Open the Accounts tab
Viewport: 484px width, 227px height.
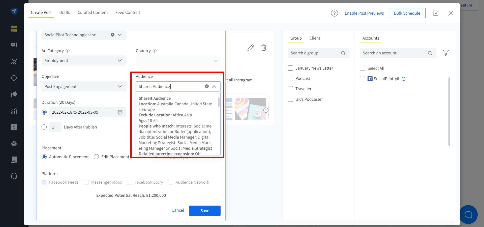(371, 38)
